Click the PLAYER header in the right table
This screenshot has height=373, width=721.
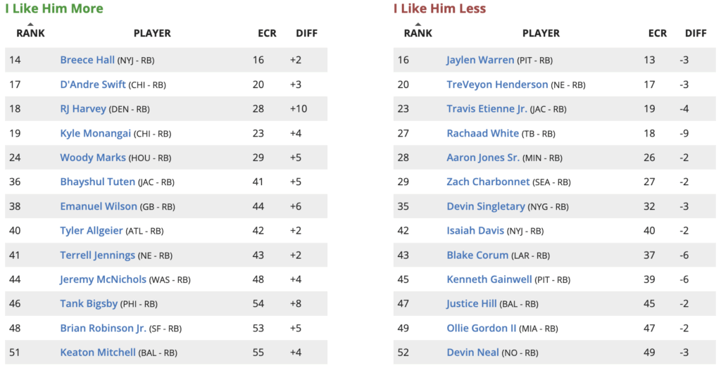coord(541,33)
